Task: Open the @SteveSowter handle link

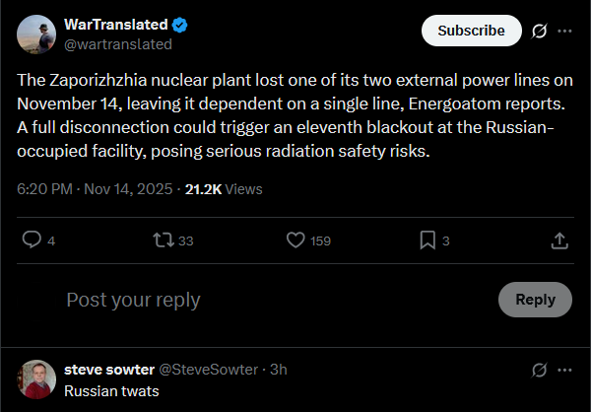Action: [x=209, y=370]
